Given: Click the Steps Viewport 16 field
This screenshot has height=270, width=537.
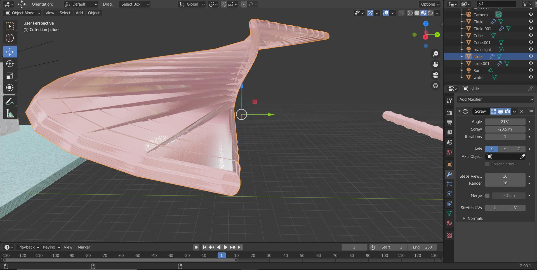Looking at the screenshot, I should [505, 176].
